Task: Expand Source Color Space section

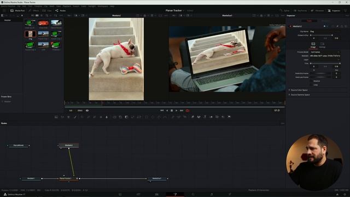Action: (x=299, y=90)
